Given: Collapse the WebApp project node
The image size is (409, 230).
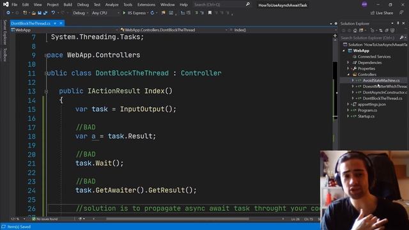Looking at the screenshot, I should pyautogui.click(x=344, y=50).
